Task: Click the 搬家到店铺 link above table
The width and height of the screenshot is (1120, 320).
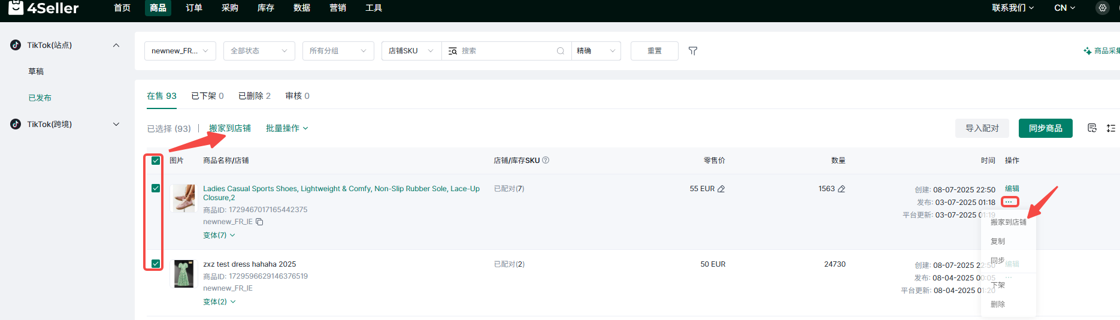Action: pyautogui.click(x=230, y=128)
